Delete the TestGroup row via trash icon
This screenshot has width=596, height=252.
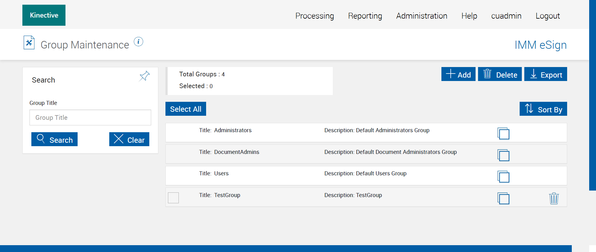(554, 198)
